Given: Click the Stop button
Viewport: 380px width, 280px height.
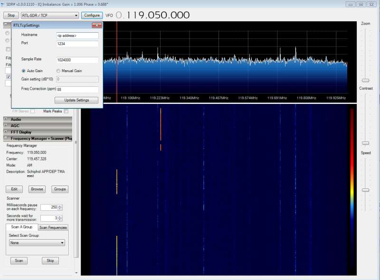Looking at the screenshot, I should pyautogui.click(x=11, y=15).
